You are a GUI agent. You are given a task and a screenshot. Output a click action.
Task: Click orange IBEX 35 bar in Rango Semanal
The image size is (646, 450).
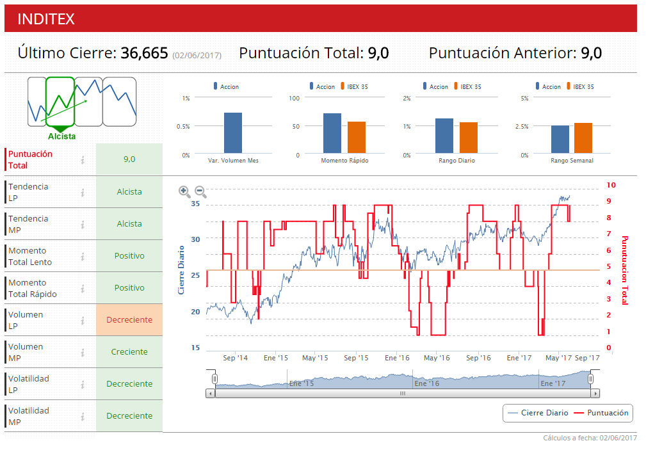[x=583, y=138]
